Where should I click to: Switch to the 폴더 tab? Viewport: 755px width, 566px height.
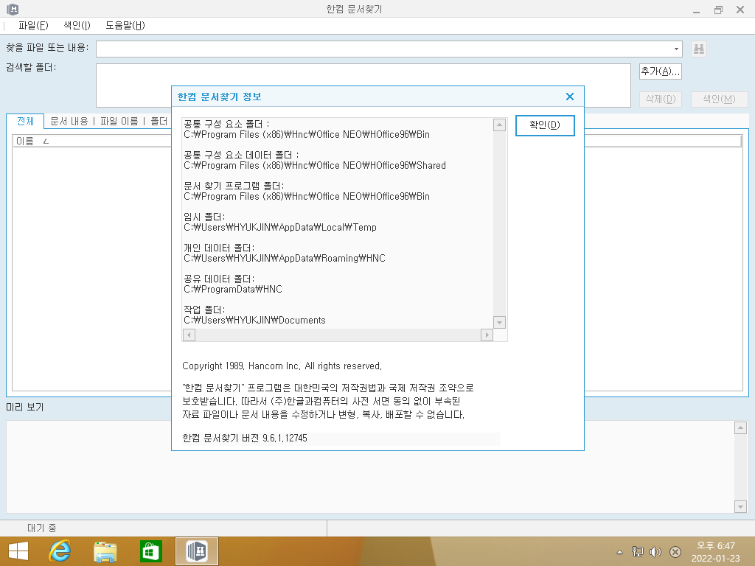[x=159, y=122]
